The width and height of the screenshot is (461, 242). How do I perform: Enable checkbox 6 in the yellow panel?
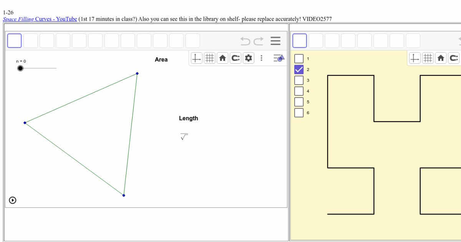point(299,113)
